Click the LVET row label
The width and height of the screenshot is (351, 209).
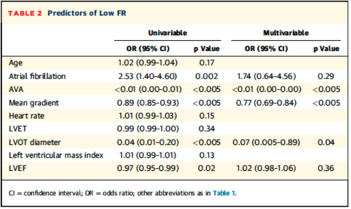pyautogui.click(x=17, y=129)
